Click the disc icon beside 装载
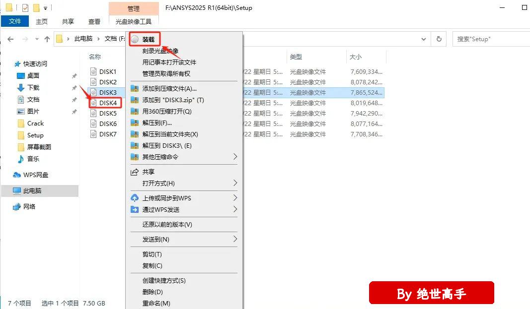Image resolution: width=530 pixels, height=309 pixels. coord(135,39)
